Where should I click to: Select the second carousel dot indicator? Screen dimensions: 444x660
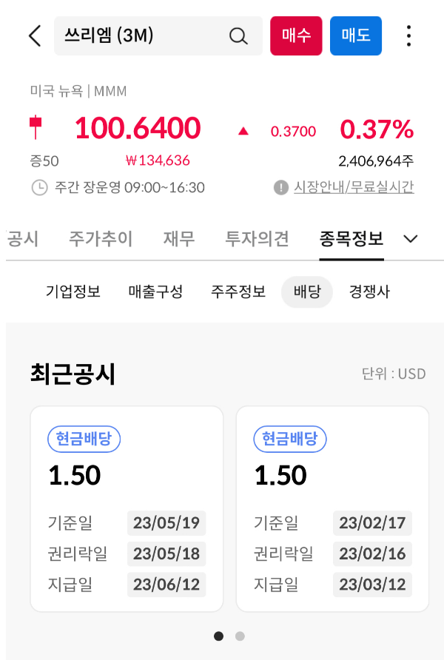(x=239, y=636)
